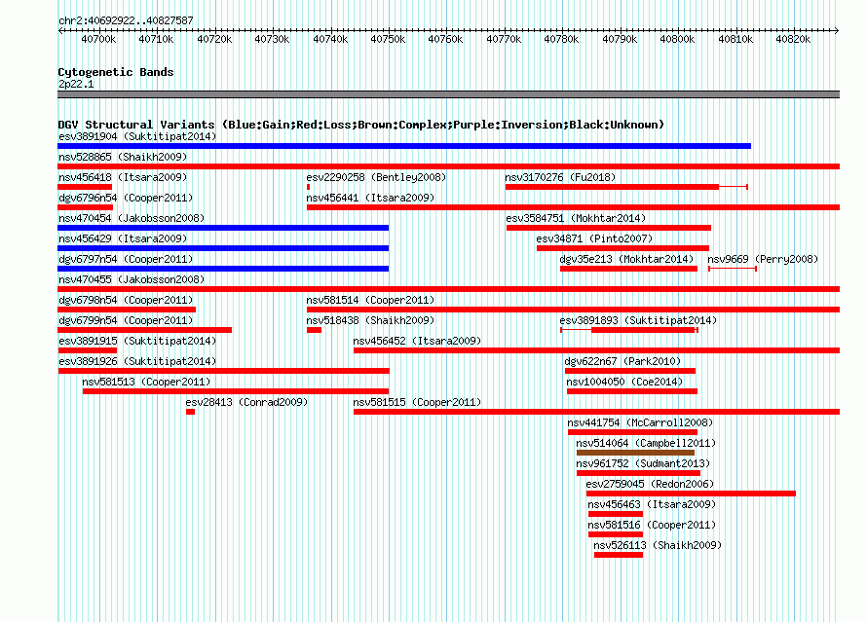Image resolution: width=867 pixels, height=622 pixels.
Task: Open esv28413 (Conrad2009) variant label
Action: point(246,402)
